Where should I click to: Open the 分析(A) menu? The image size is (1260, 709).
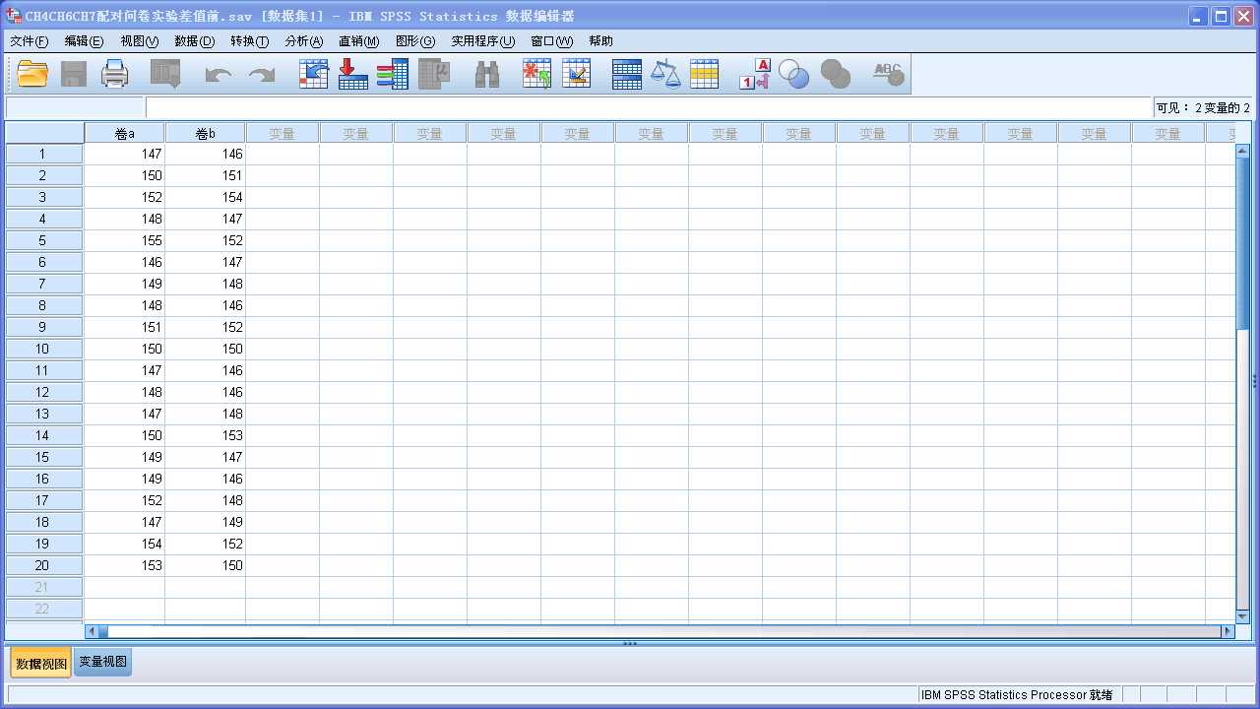[303, 41]
